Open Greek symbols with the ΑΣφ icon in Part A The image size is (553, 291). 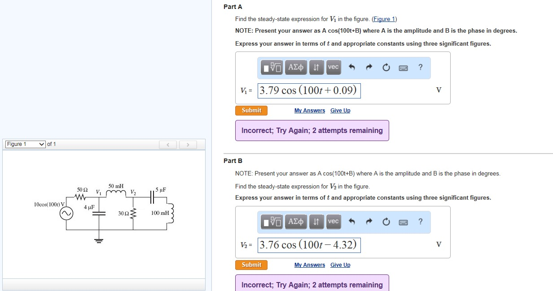296,67
